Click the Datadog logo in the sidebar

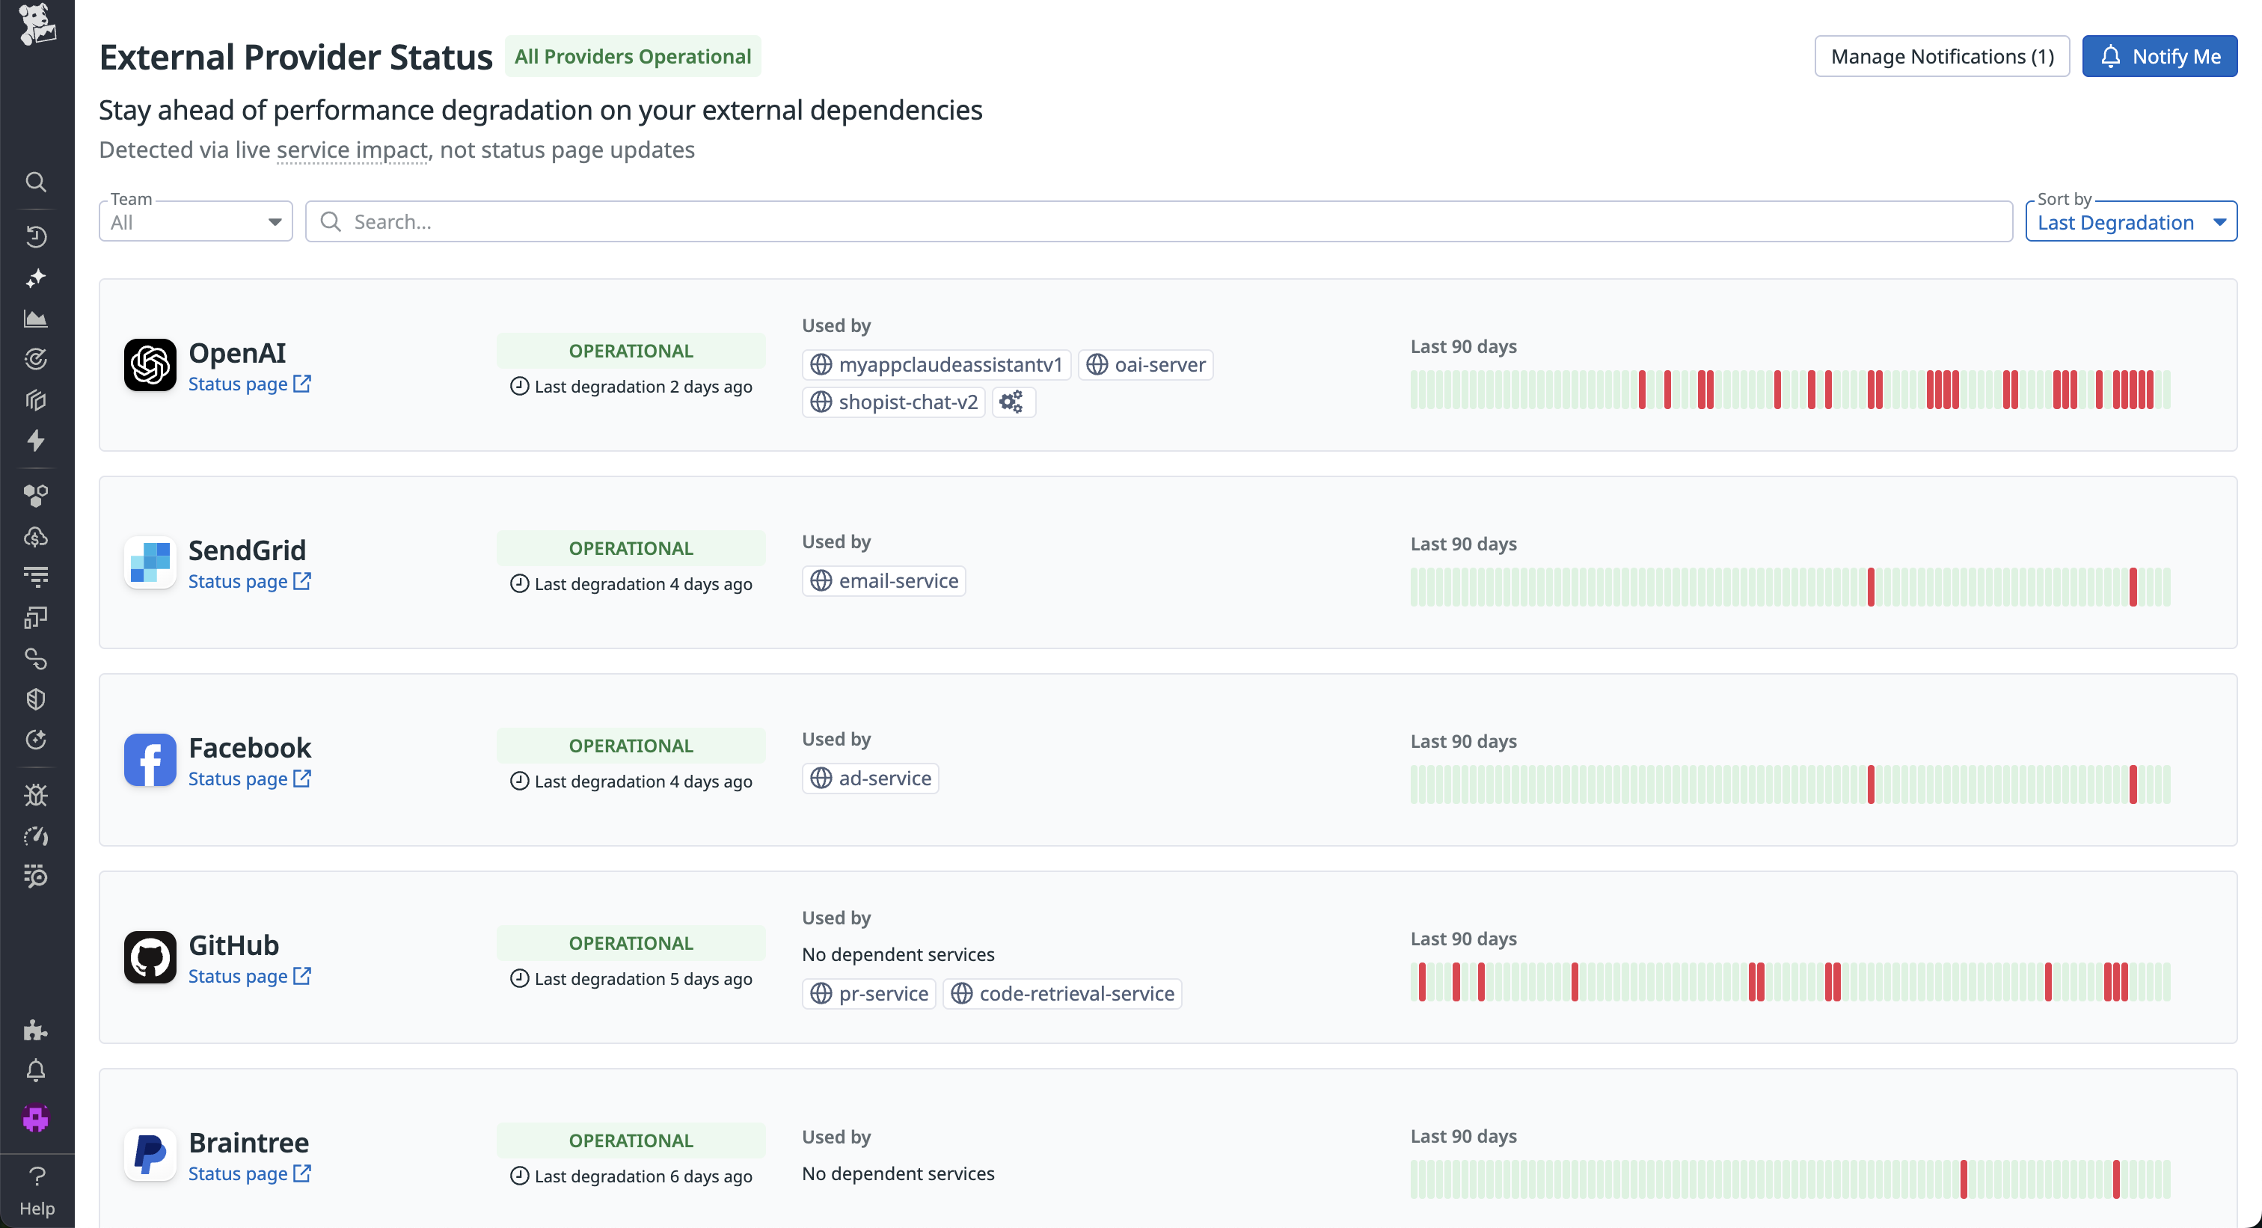click(x=37, y=24)
